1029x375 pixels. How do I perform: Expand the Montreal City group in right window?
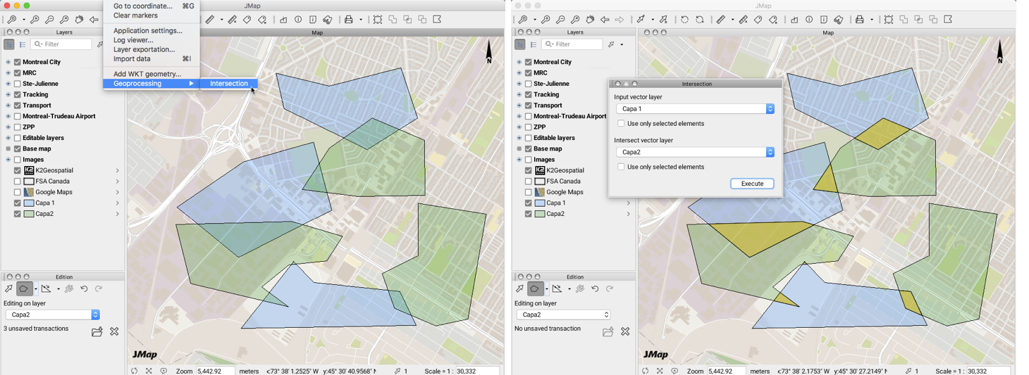pyautogui.click(x=519, y=62)
